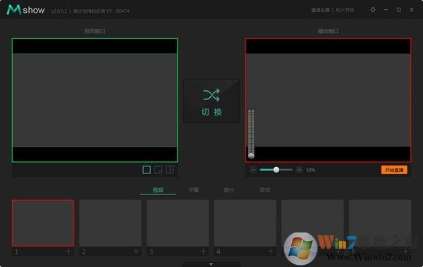Open settings via the gear icon
423x267 pixels.
point(373,10)
